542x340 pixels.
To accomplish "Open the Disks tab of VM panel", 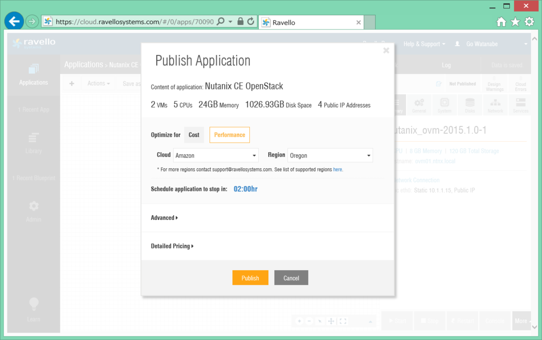I will point(470,105).
